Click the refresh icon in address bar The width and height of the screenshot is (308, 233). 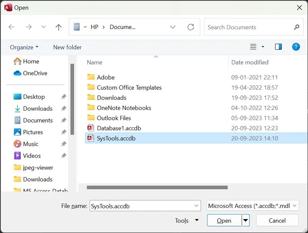191,27
